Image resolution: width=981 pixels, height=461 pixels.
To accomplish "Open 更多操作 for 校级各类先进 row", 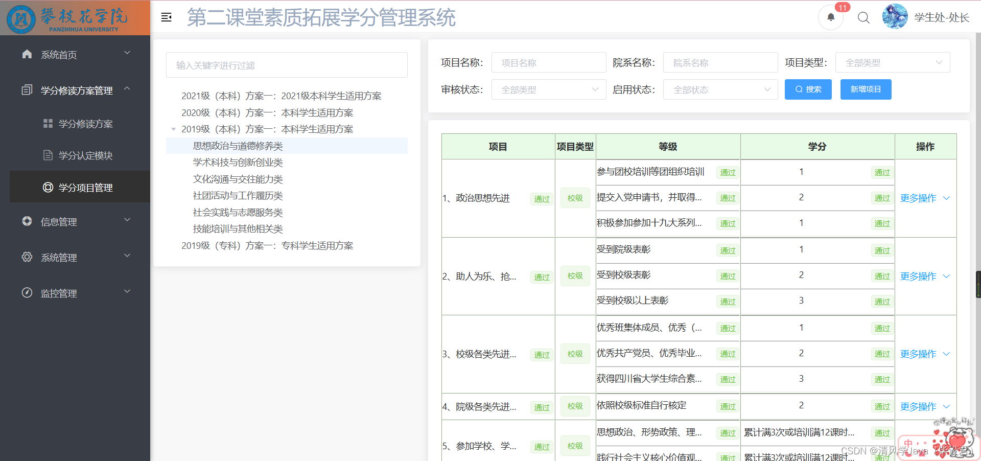I will pos(925,354).
